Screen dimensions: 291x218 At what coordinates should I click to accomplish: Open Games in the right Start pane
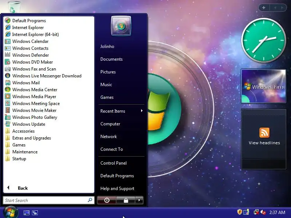pos(107,97)
